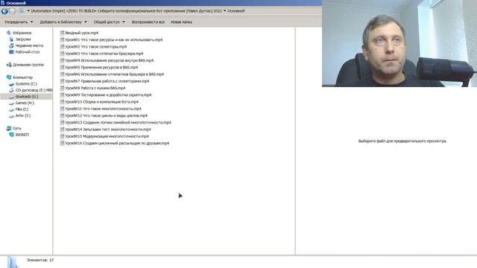The width and height of the screenshot is (477, 268).
Task: Open Домашняя группа in the navigation pane
Action: click(x=28, y=65)
